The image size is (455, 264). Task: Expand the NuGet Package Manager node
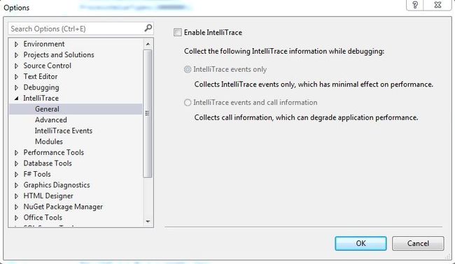(x=17, y=207)
